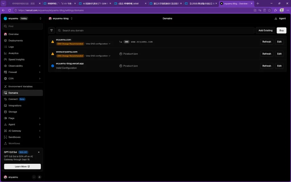
Task: Click the 308 redirect badge
Action: (126, 42)
